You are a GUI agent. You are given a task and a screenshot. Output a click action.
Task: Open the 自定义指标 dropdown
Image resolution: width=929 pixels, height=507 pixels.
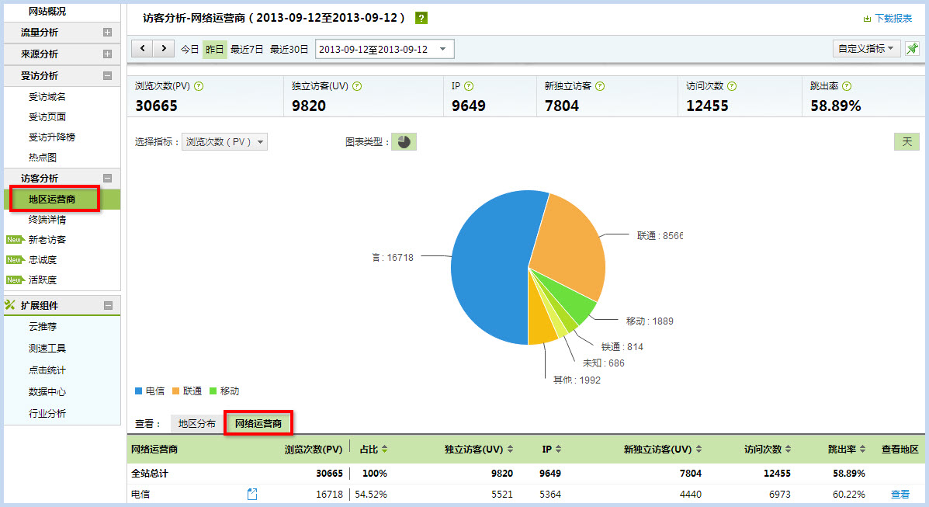tap(866, 49)
